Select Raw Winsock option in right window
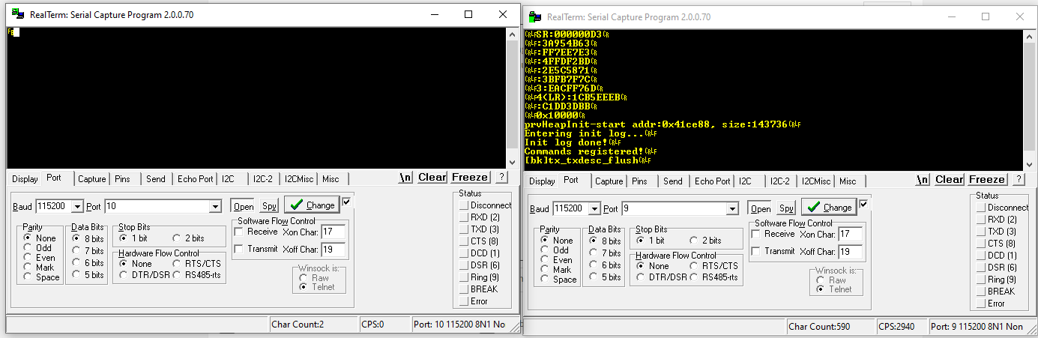The width and height of the screenshot is (1038, 338). point(831,280)
